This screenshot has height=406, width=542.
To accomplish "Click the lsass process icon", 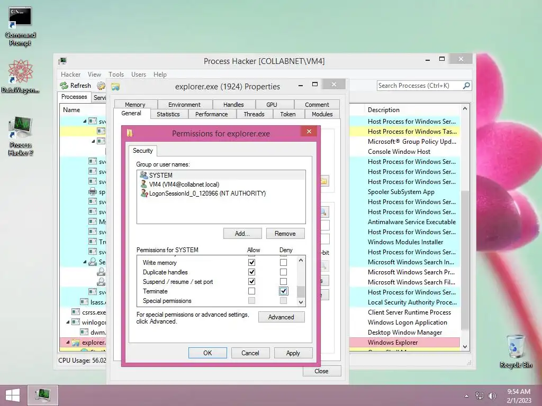I will click(x=84, y=302).
